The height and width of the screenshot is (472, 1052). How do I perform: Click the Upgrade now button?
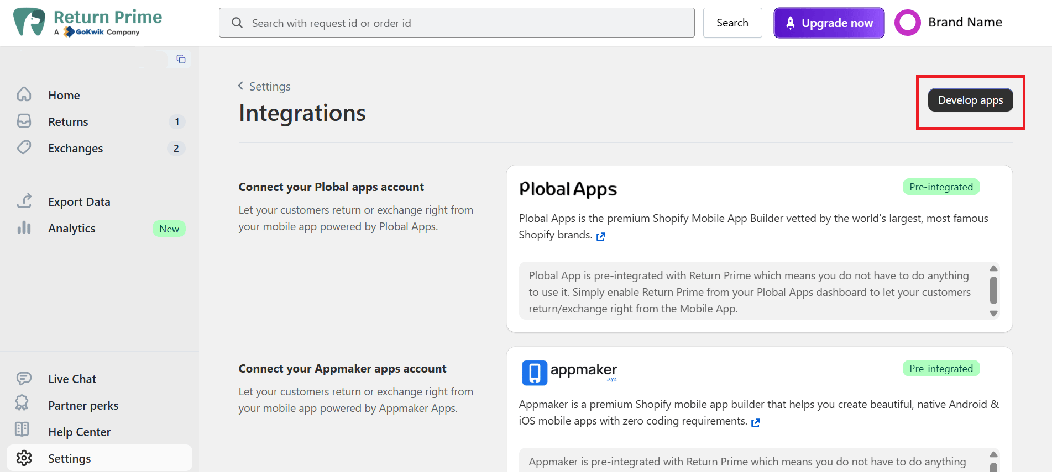[829, 23]
